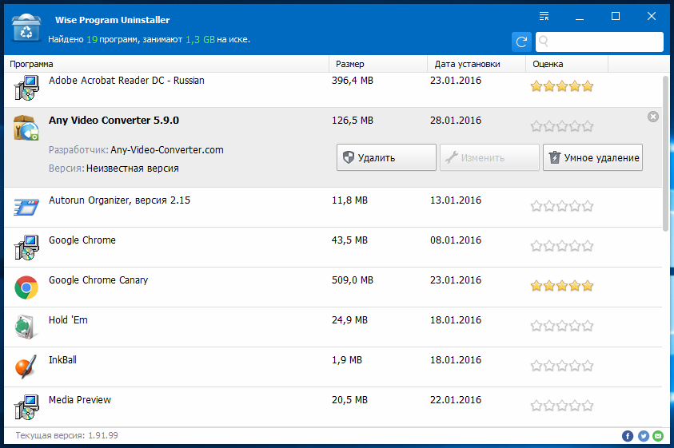Rate Google Chrome with stars
674x448 pixels.
(x=562, y=246)
